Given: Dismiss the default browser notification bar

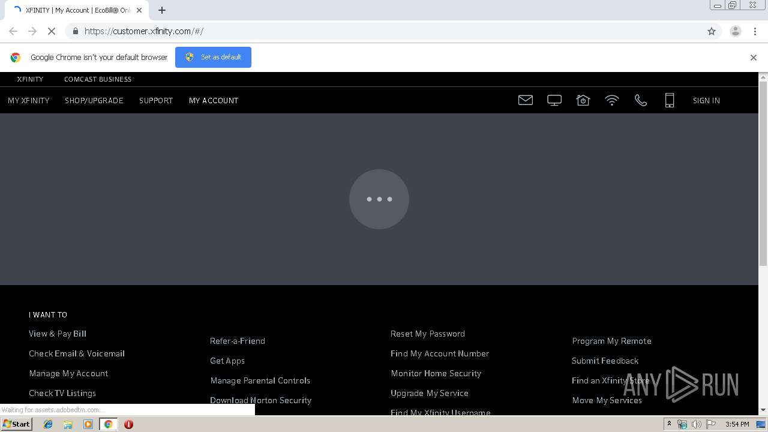Looking at the screenshot, I should click(x=754, y=58).
